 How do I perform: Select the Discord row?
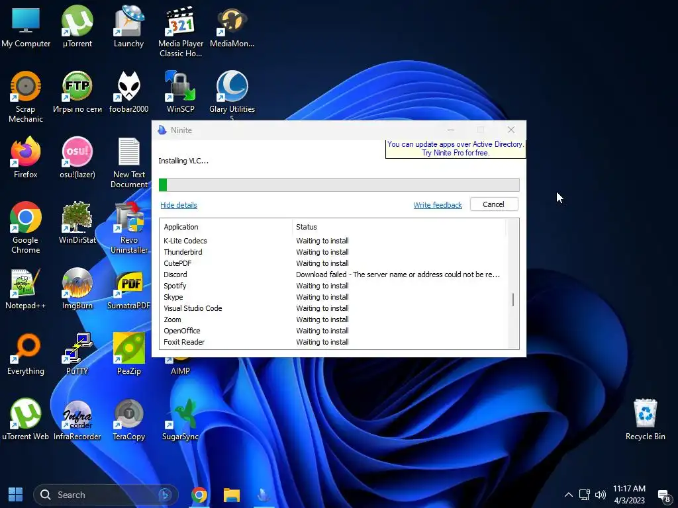(x=332, y=275)
